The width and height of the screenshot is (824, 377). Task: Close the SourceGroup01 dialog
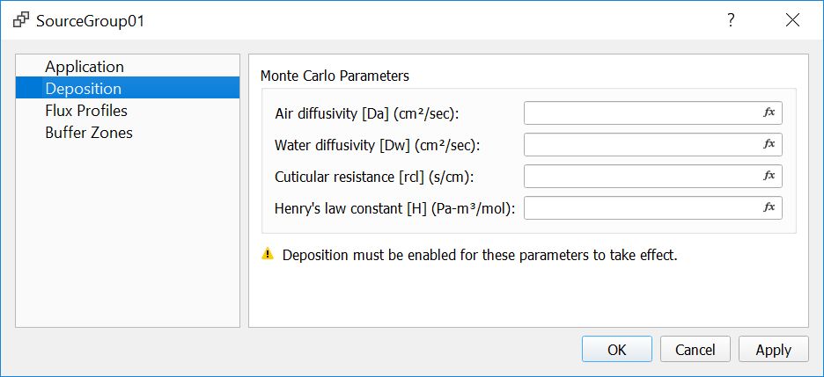coord(793,21)
